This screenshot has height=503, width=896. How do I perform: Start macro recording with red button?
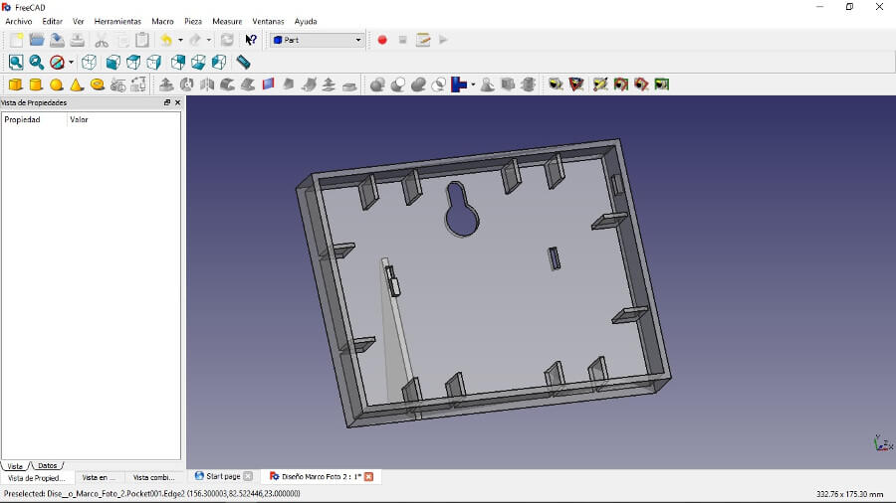coord(382,40)
